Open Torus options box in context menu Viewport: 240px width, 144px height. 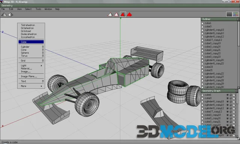(x=43, y=56)
